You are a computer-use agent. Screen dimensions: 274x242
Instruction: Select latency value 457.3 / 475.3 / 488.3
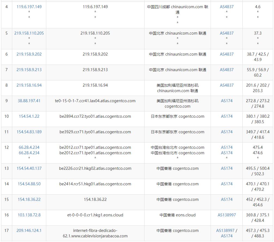[258, 233]
